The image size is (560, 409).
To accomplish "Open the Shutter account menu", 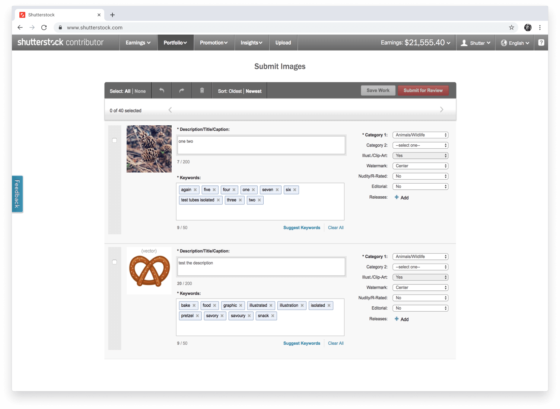I will click(x=475, y=43).
